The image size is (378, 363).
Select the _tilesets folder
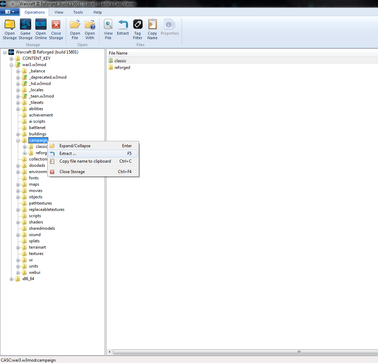(x=36, y=102)
